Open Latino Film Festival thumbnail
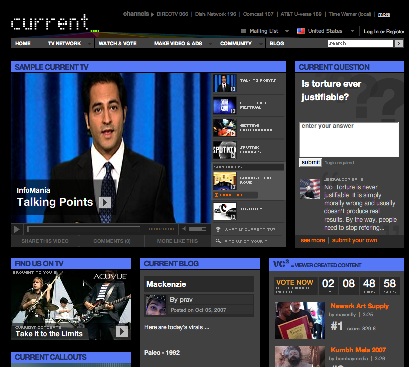The height and width of the screenshot is (367, 409). pos(225,105)
